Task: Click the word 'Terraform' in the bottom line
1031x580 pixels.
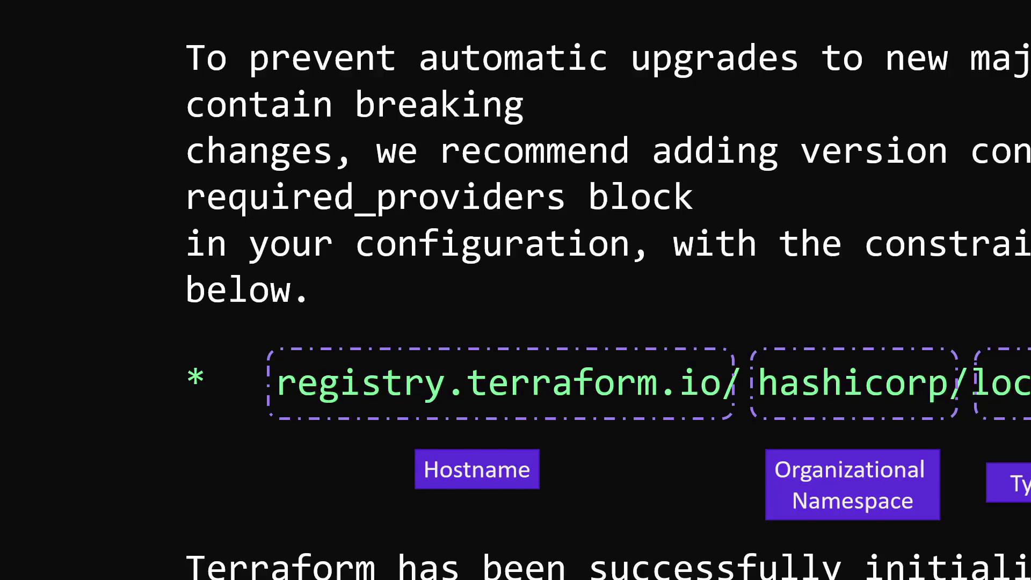Action: 280,567
